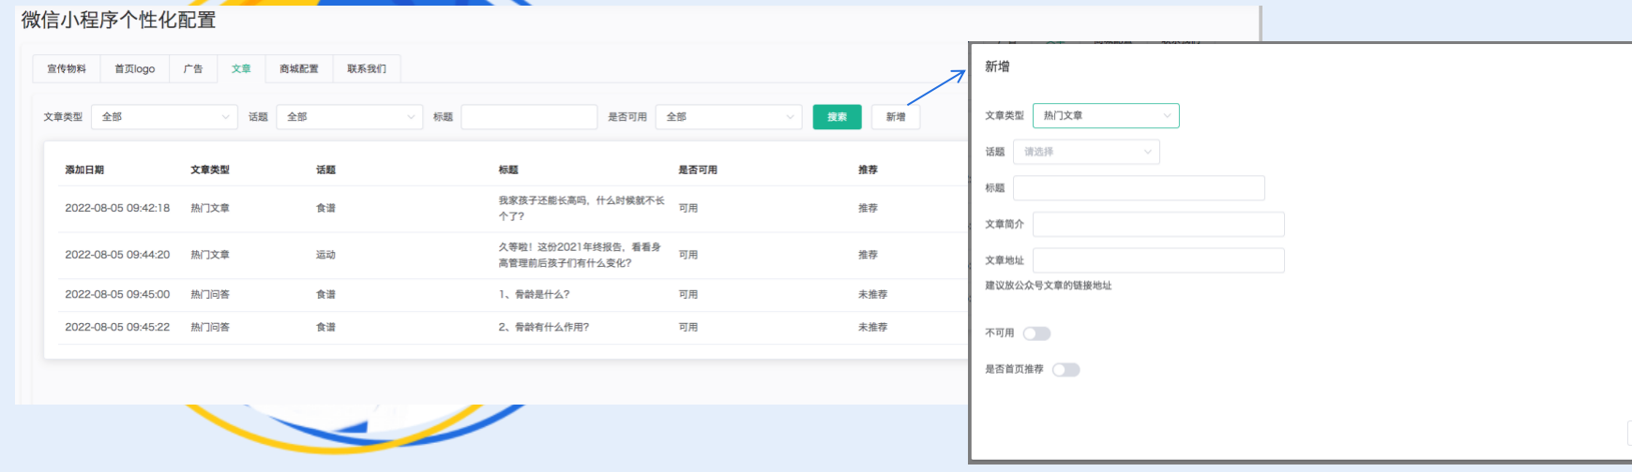Select the row dated 2022-08-05 09:45:00

tap(514, 295)
